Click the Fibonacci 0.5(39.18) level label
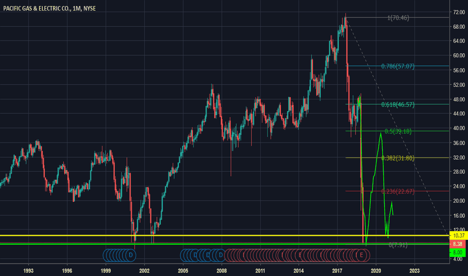The height and width of the screenshot is (276, 468). (x=398, y=131)
